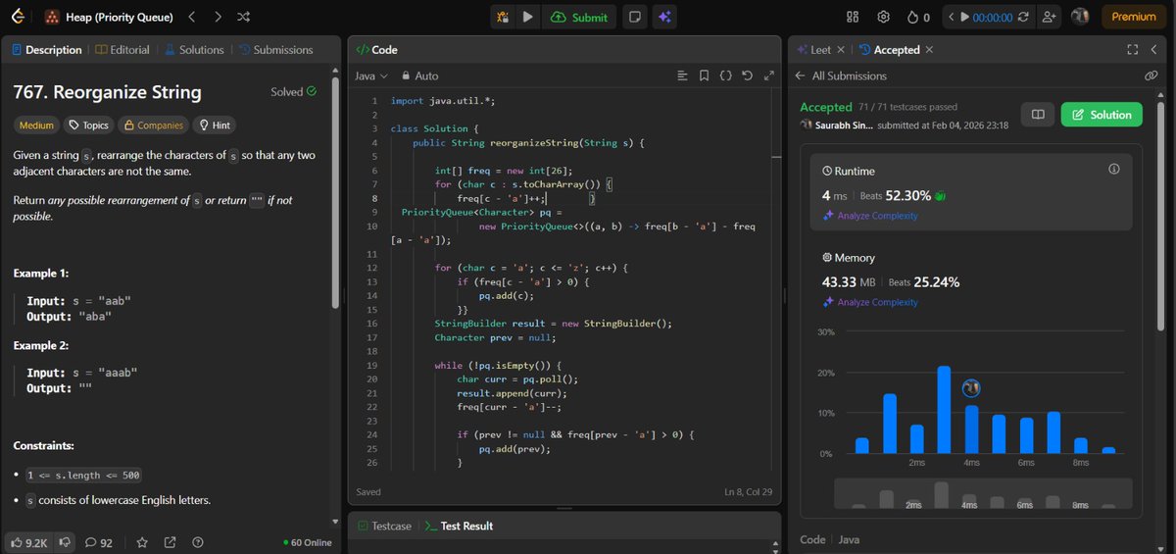1176x554 pixels.
Task: Click the Premium button
Action: pyautogui.click(x=1134, y=17)
